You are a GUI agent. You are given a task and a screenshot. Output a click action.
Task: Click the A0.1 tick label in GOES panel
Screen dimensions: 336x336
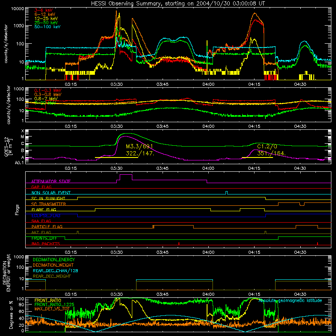[19, 163]
